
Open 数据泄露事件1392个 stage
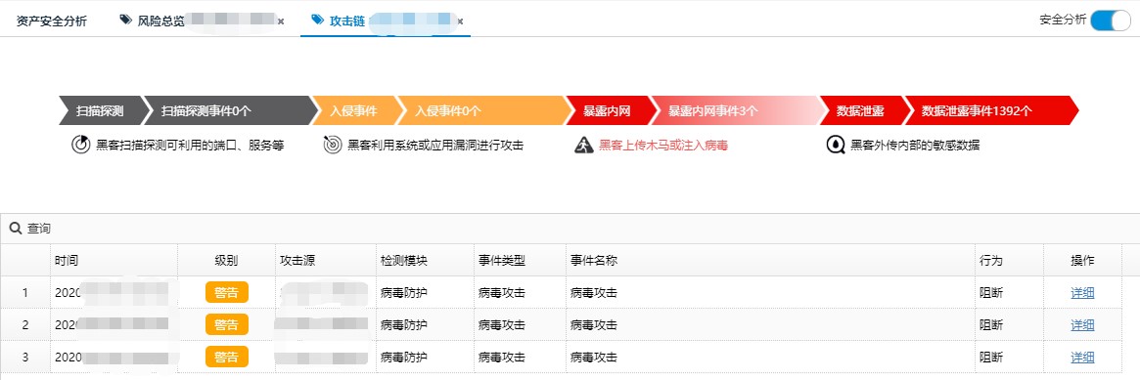pos(991,111)
